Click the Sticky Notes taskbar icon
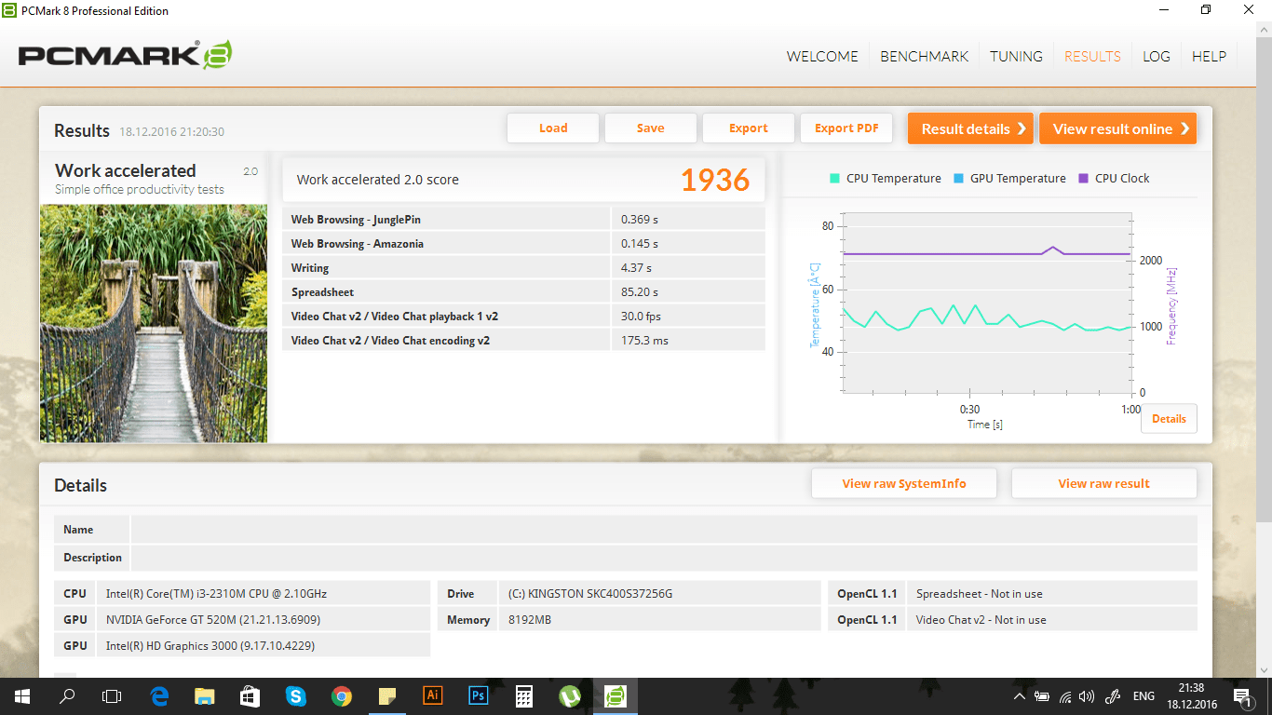 tap(387, 695)
